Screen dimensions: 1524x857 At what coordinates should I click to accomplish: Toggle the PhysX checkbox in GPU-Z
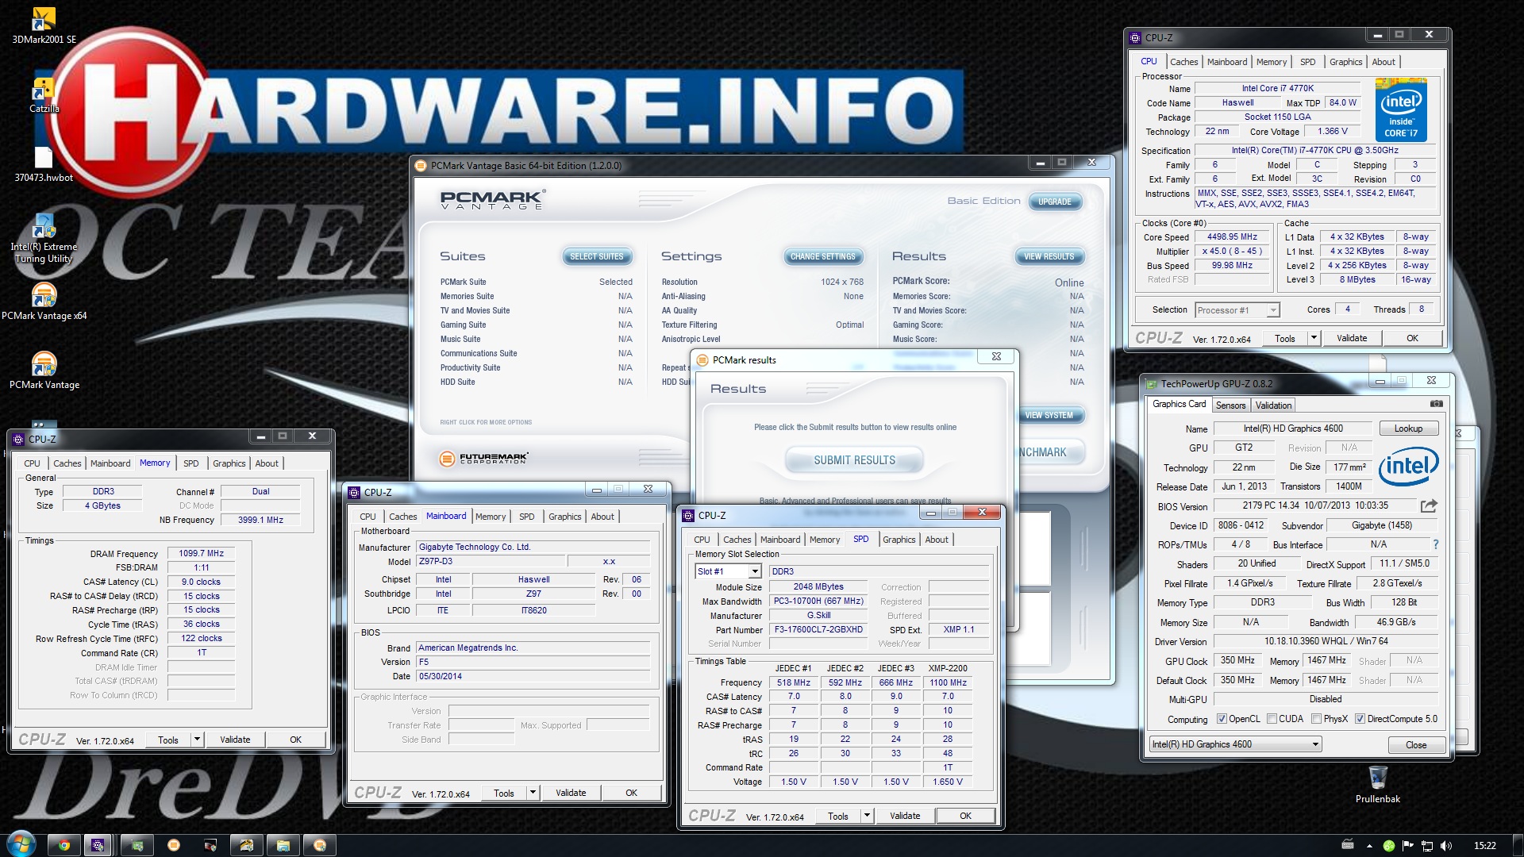[1316, 719]
